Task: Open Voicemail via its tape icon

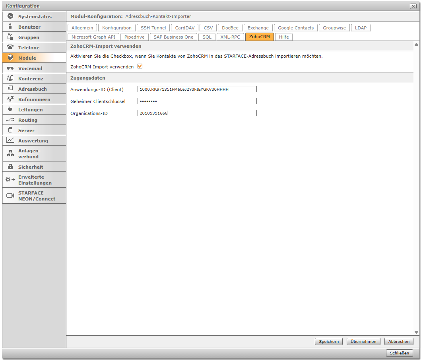Action: [x=10, y=68]
